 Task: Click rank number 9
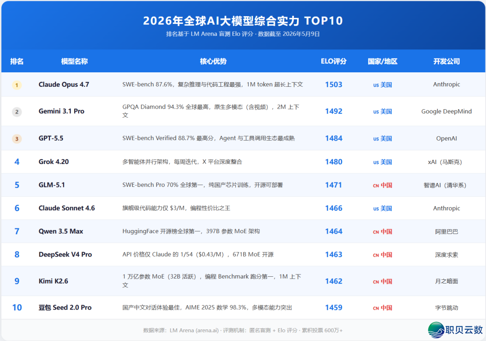tap(17, 281)
